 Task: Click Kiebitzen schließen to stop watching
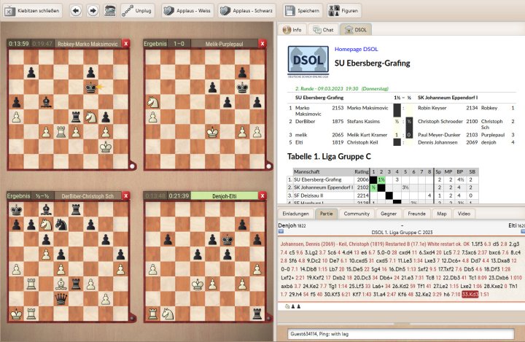[33, 10]
